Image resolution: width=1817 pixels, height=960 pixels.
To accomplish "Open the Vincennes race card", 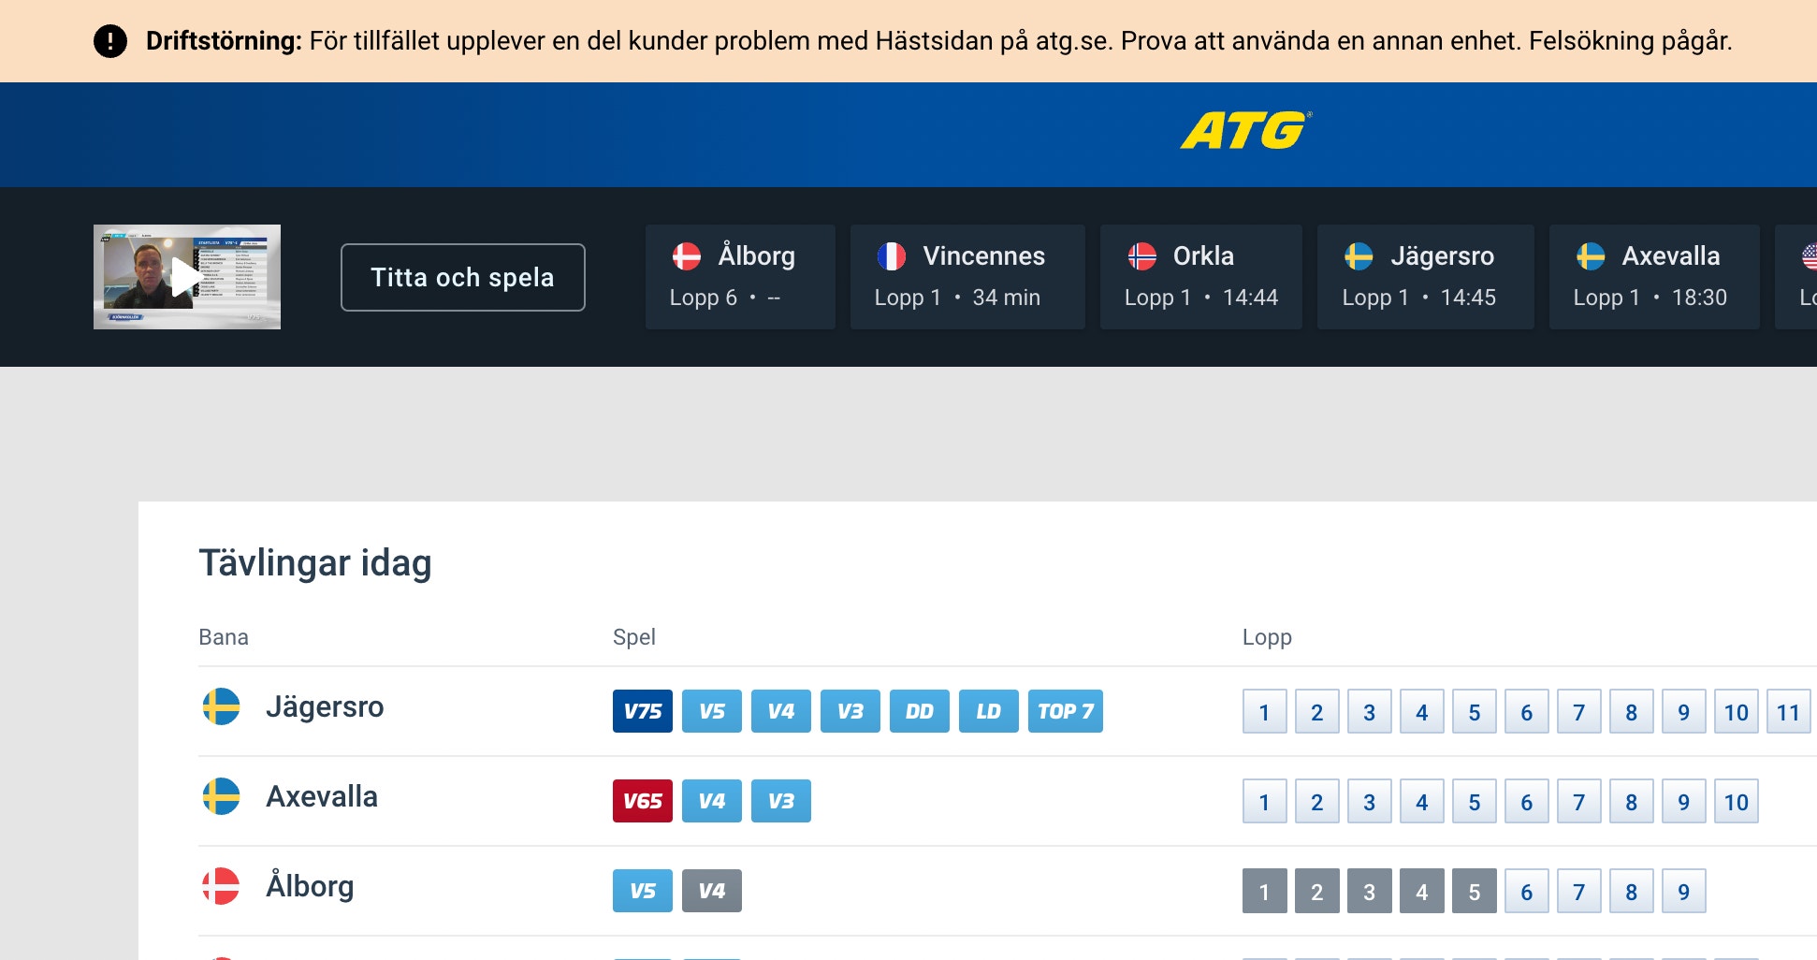I will tap(967, 277).
